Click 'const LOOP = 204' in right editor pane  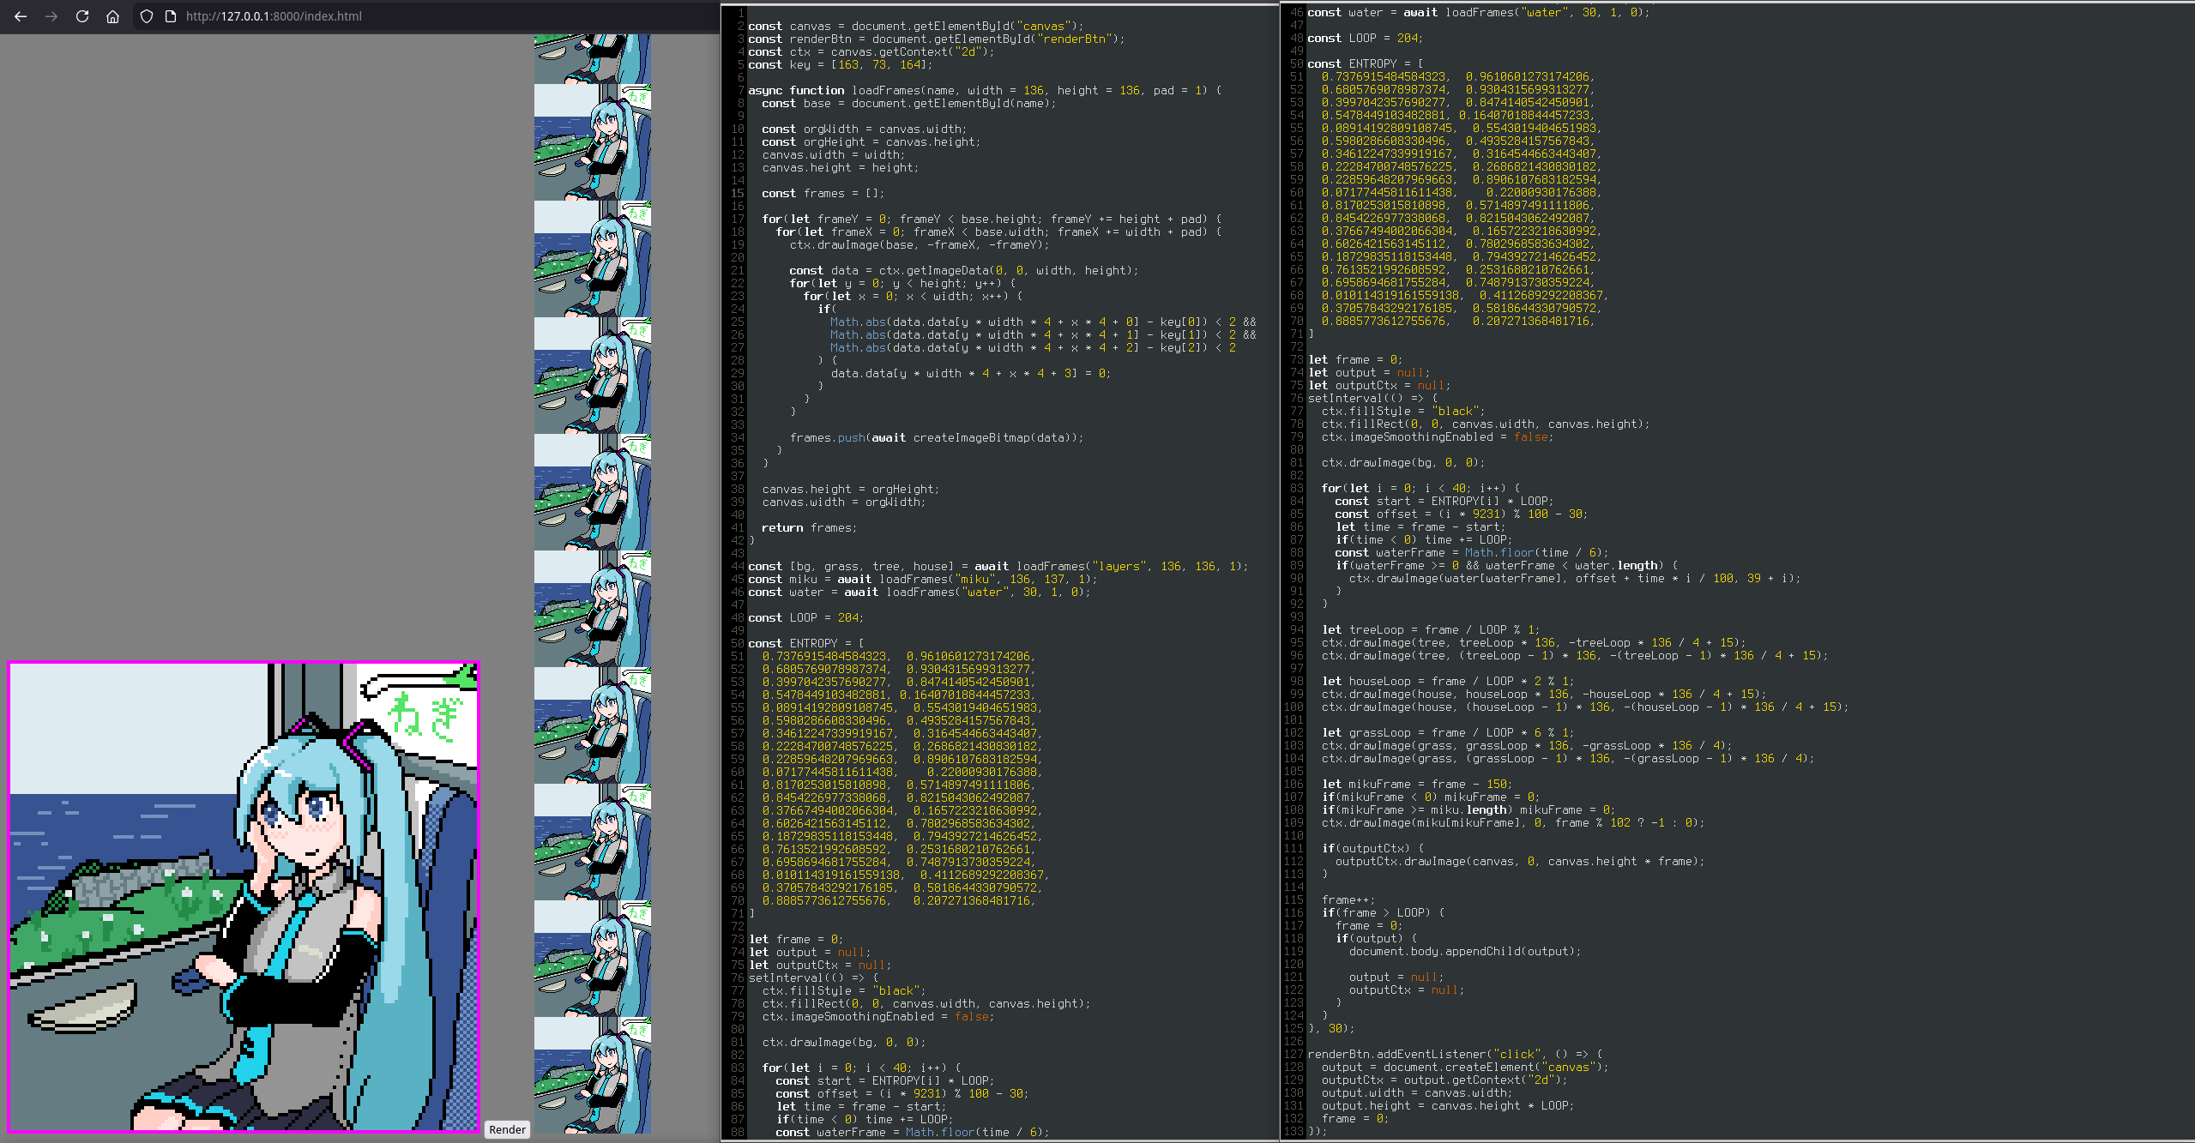(1365, 38)
